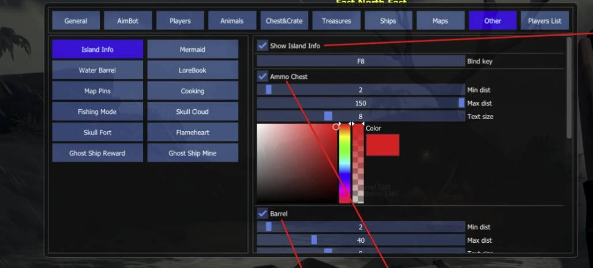This screenshot has height=268, width=593.
Task: Click the F8 bind key field
Action: tap(361, 61)
